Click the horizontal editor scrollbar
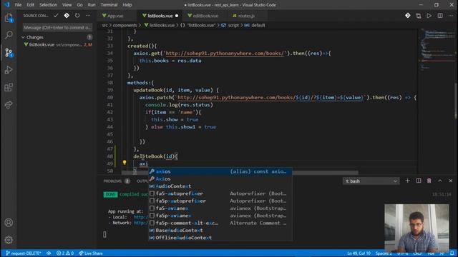Screen dimensions: 458x257 240,173
